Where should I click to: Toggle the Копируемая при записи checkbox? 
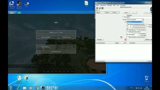point(127,32)
